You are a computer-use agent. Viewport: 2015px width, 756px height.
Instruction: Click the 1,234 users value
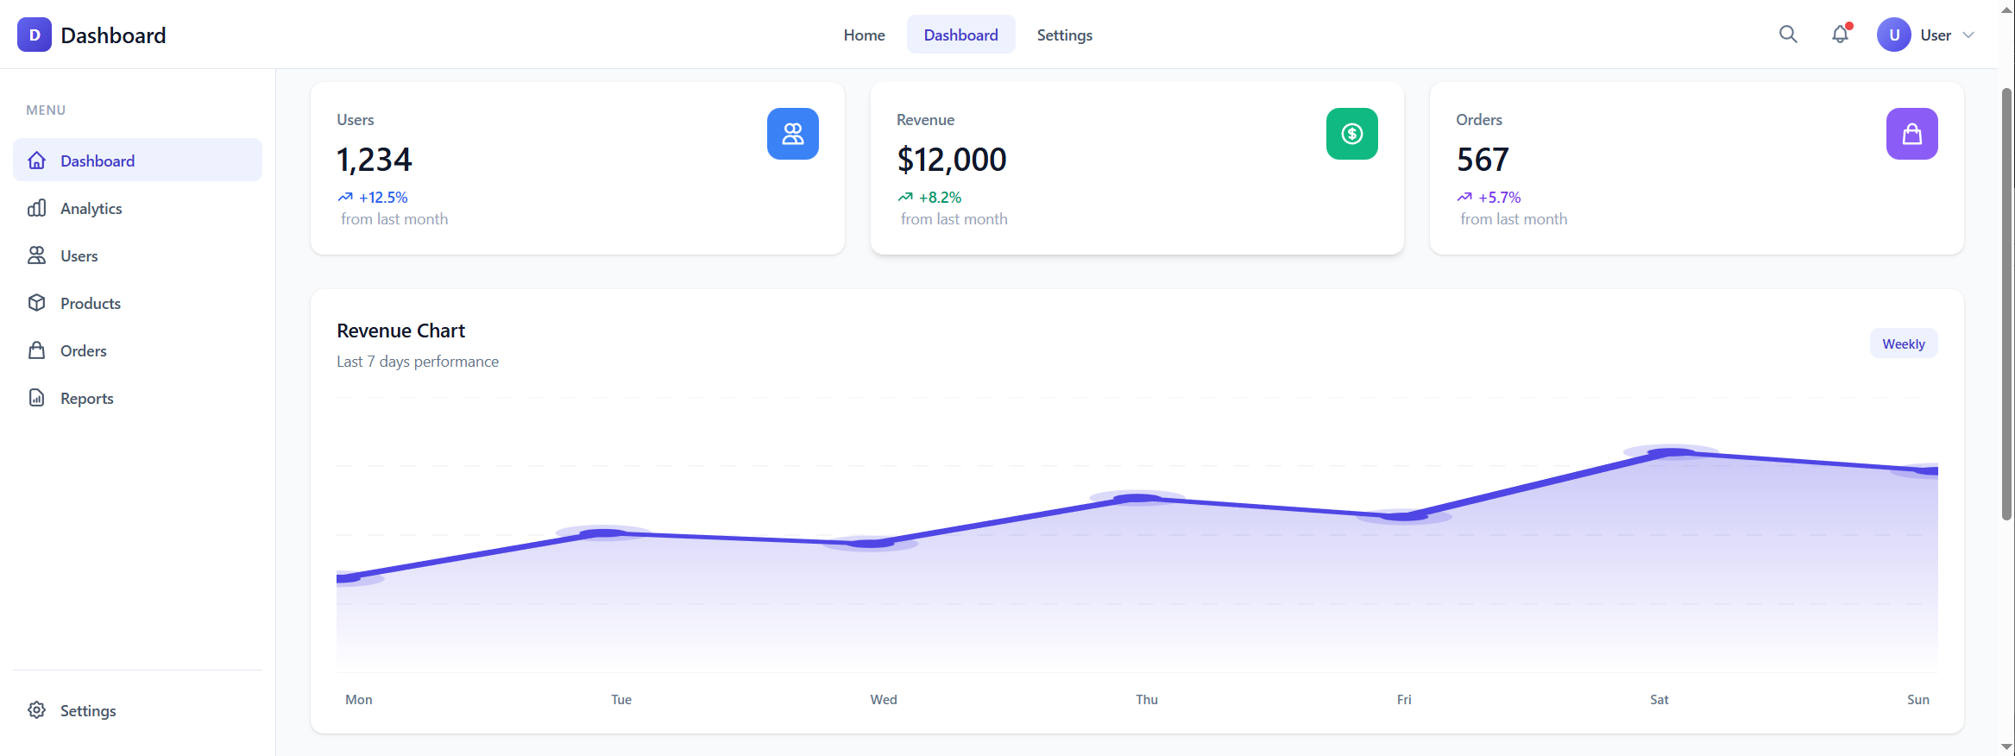(375, 160)
